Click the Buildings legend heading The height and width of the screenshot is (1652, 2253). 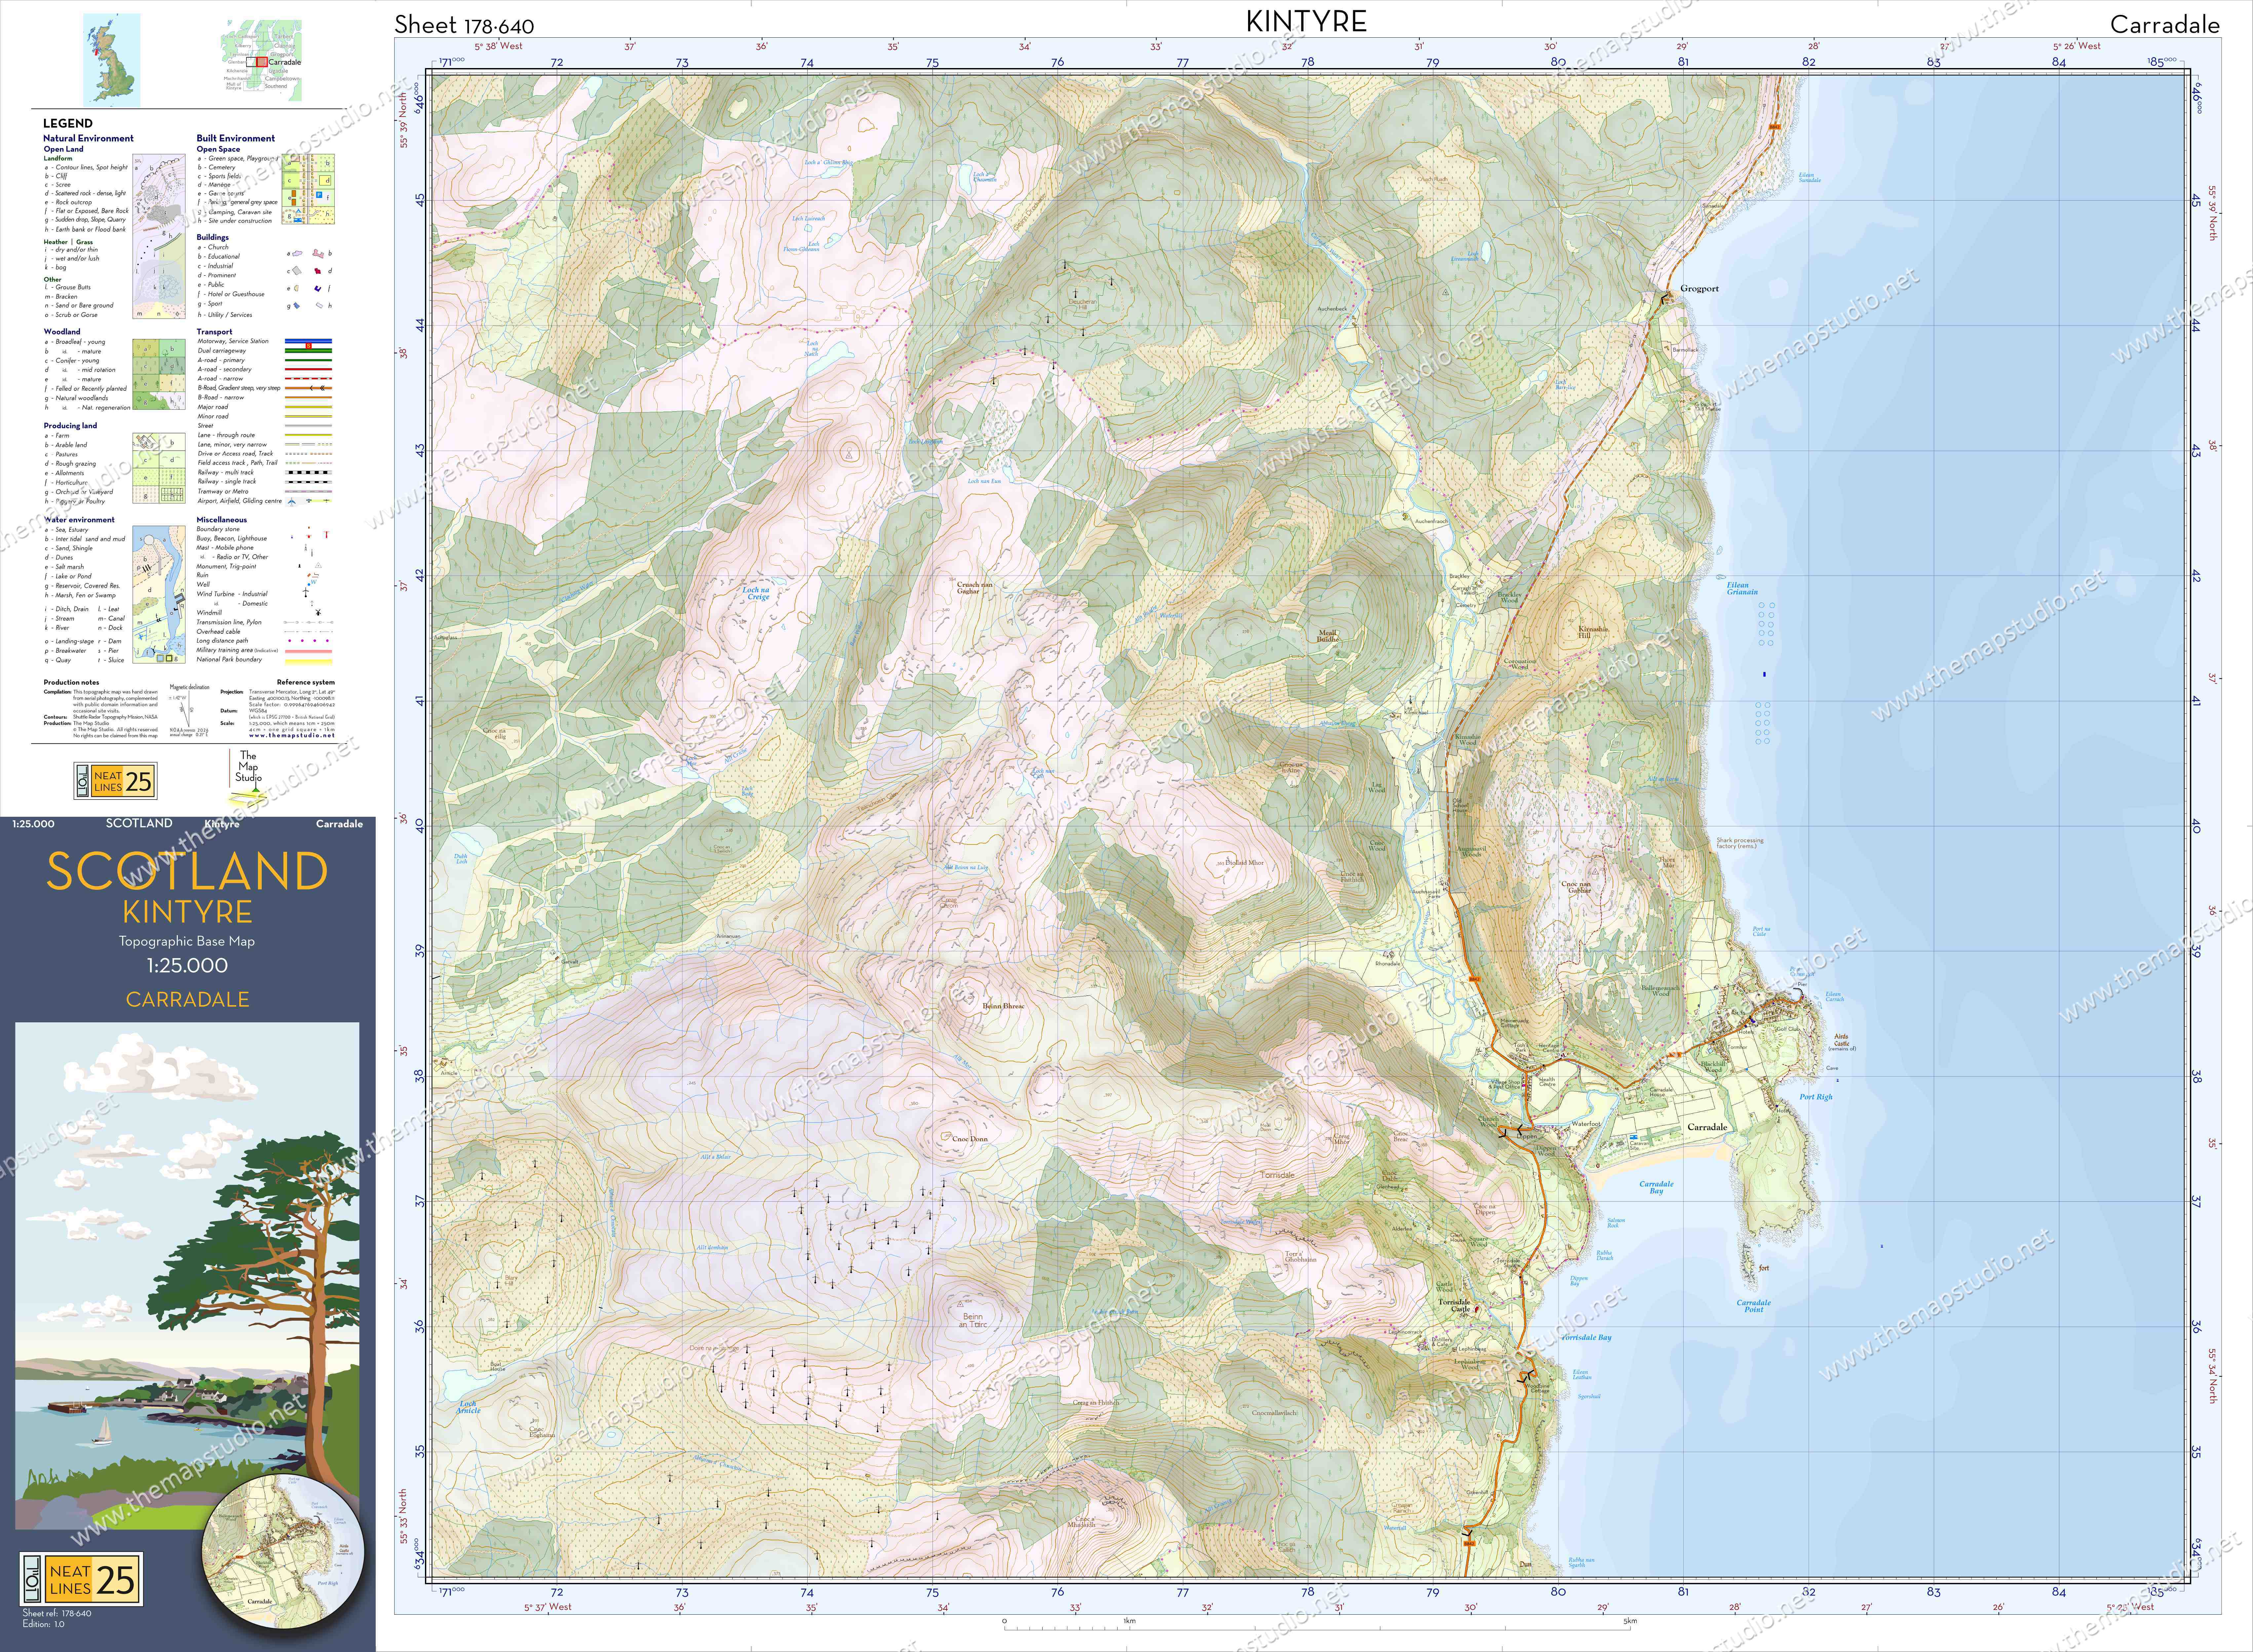click(x=213, y=238)
